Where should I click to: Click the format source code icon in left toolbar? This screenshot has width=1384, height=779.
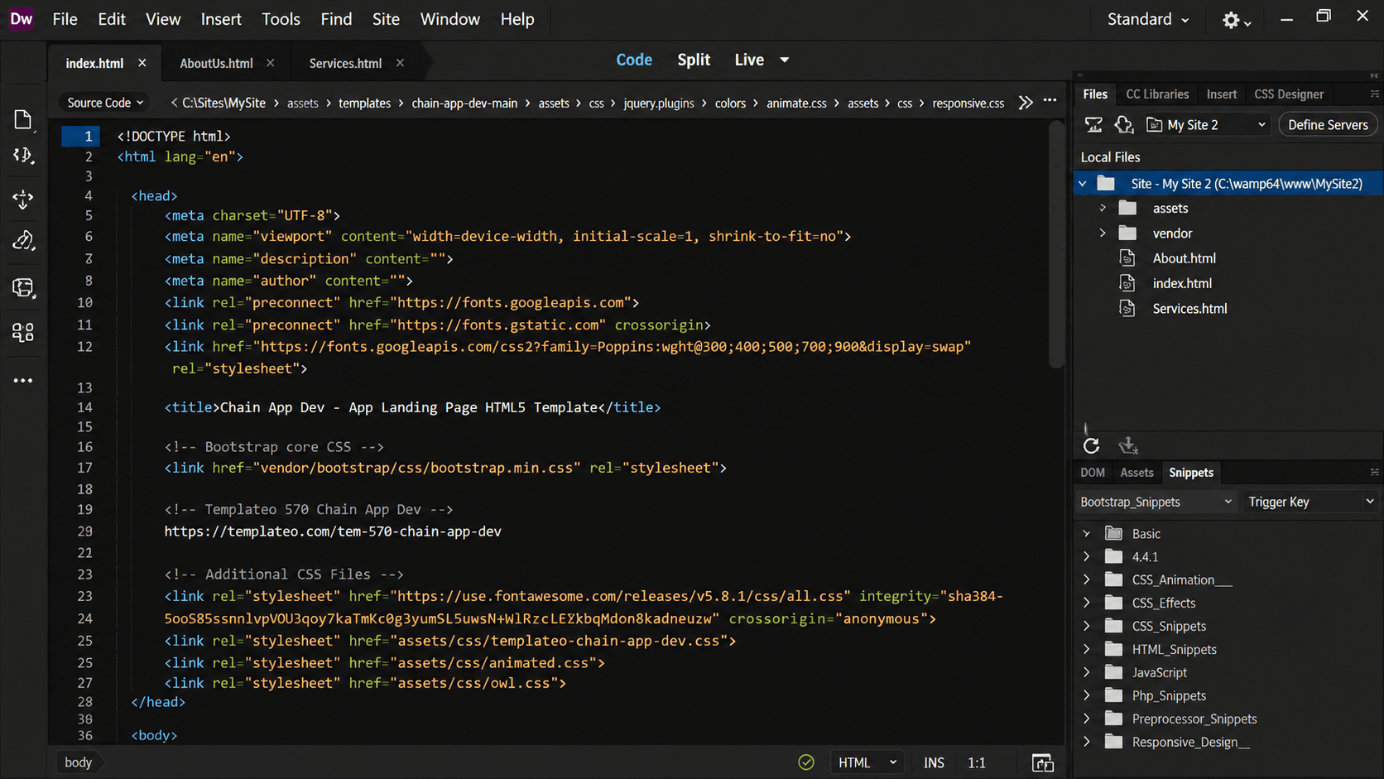click(x=23, y=241)
